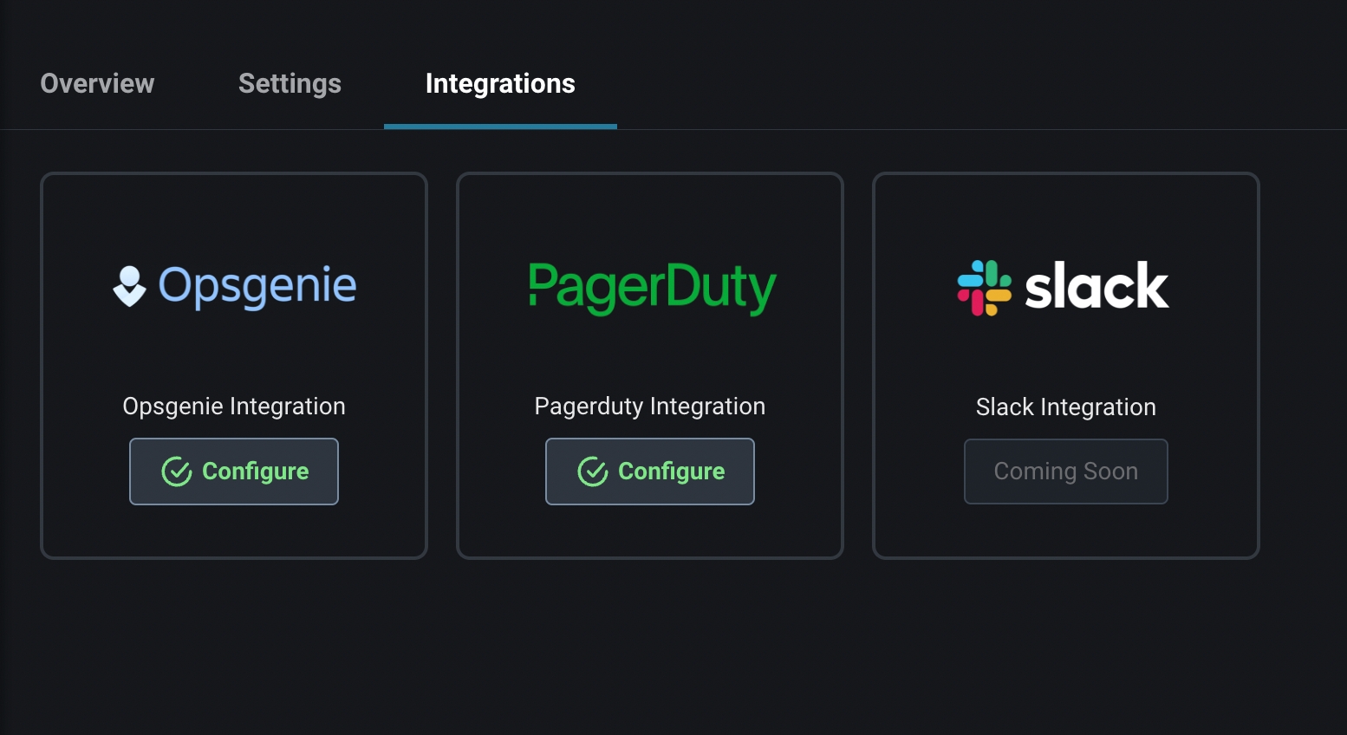
Task: Click the PagerDuty logo
Action: tap(652, 288)
